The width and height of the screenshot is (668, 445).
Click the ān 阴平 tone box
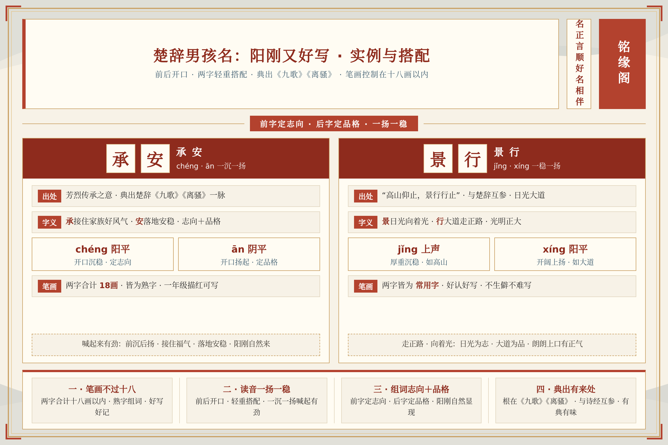(x=249, y=254)
